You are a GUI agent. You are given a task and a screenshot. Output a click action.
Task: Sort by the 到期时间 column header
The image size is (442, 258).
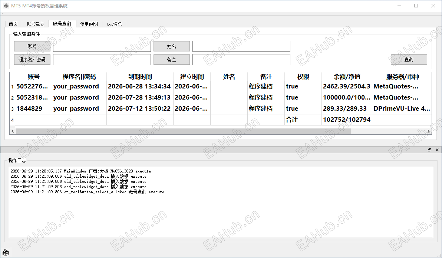[140, 77]
